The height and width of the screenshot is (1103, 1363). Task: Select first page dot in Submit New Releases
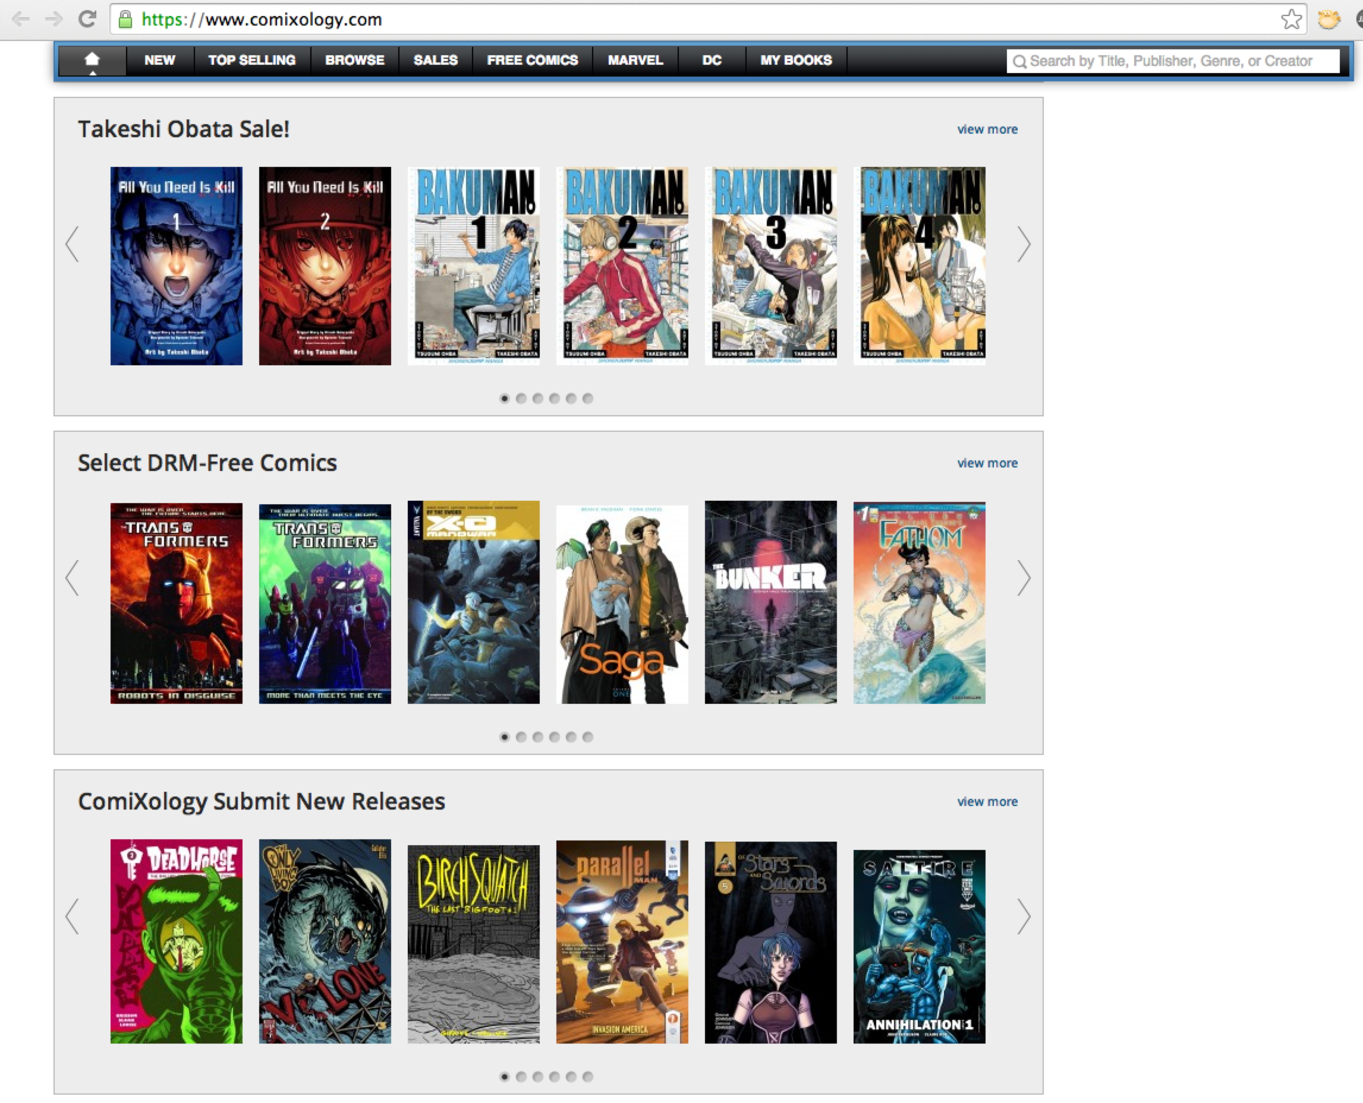tap(505, 1076)
